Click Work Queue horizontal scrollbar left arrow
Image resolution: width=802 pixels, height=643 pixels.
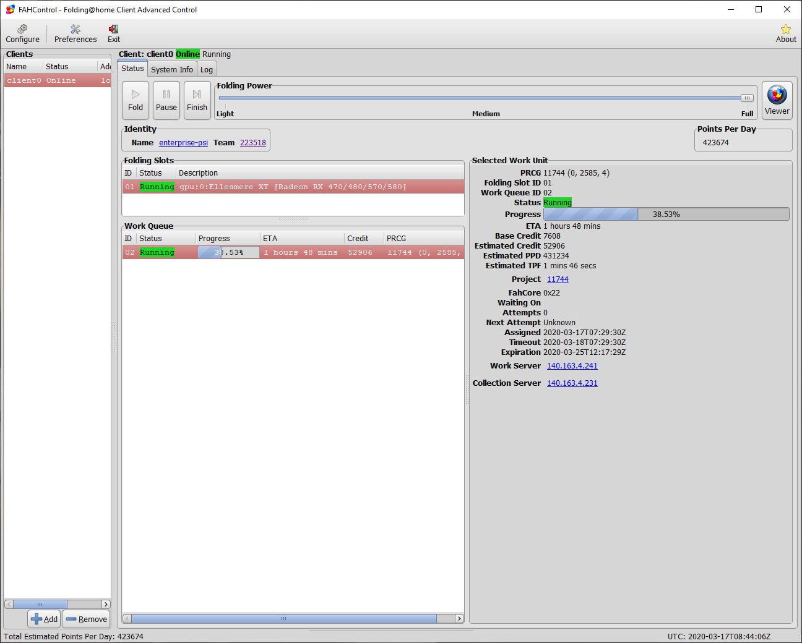point(127,618)
